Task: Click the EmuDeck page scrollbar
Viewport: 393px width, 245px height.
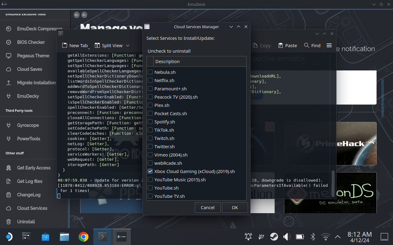Action: pyautogui.click(x=383, y=98)
